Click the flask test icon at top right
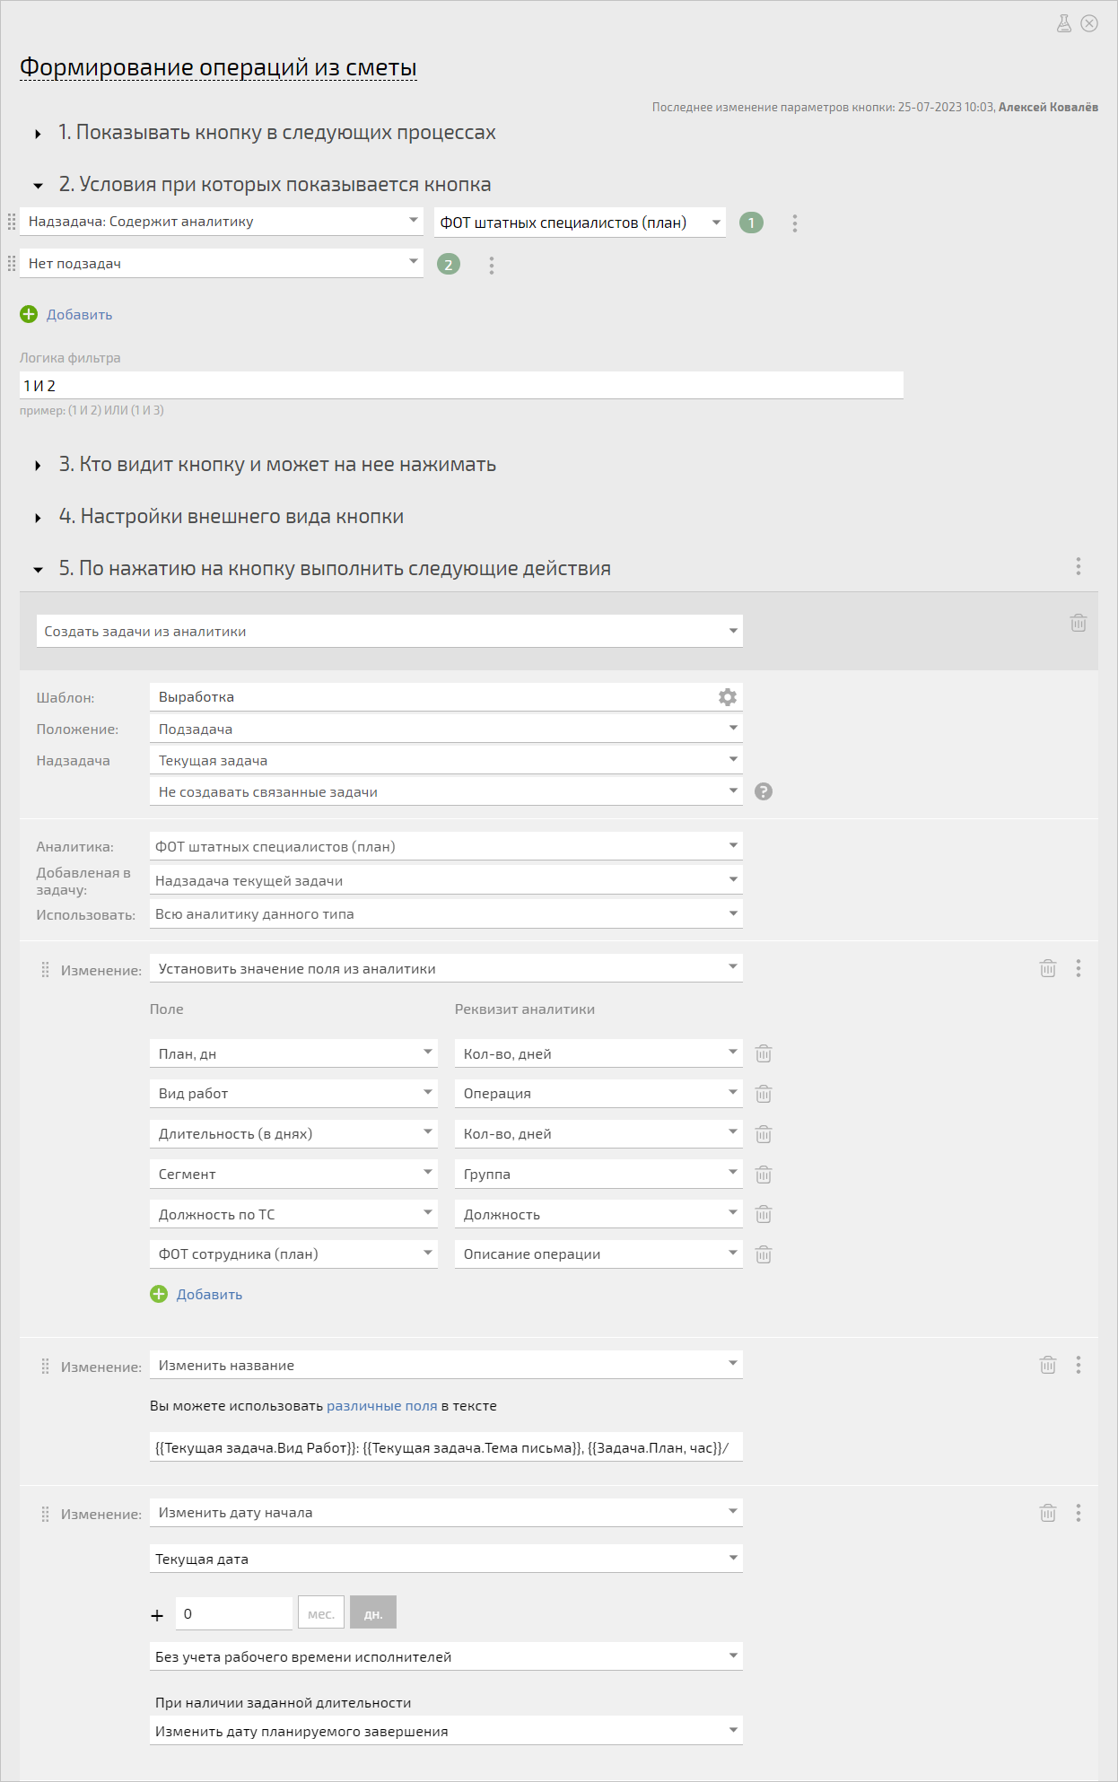The width and height of the screenshot is (1118, 1782). (x=1064, y=24)
